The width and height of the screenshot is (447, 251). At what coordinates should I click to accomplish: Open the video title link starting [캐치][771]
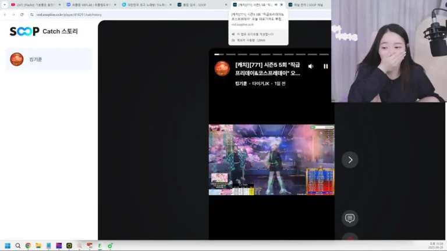pos(267,69)
